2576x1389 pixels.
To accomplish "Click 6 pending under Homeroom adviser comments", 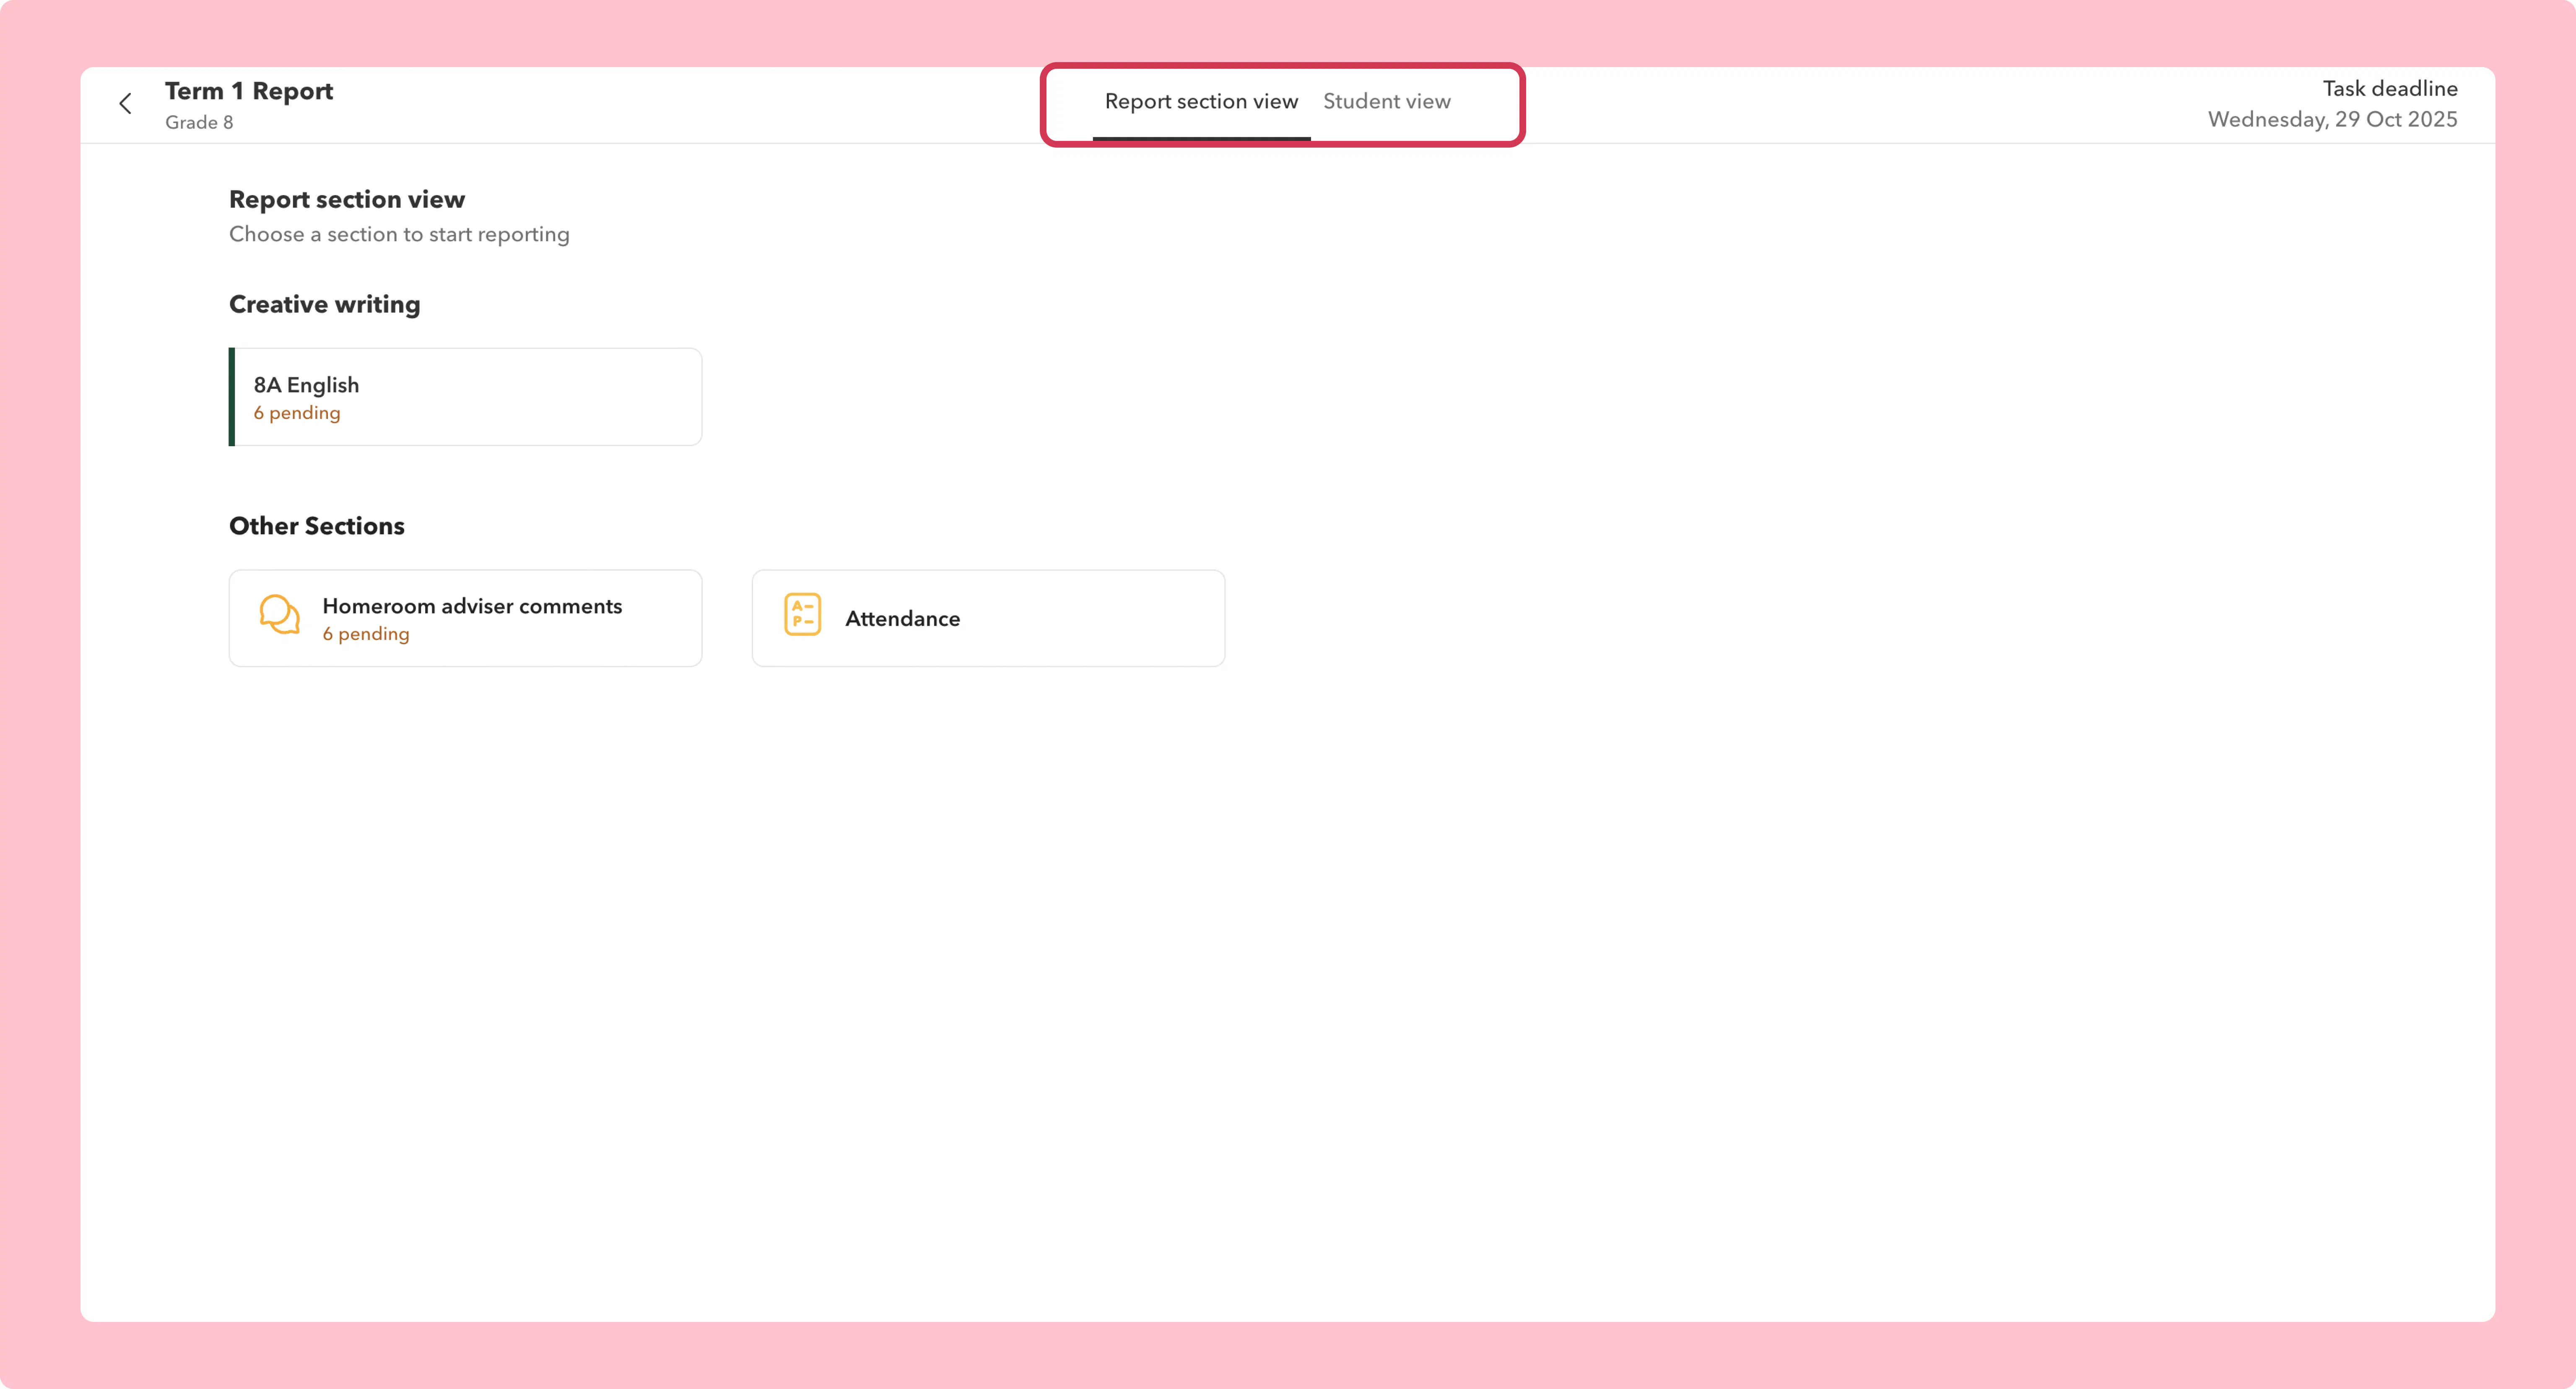I will click(366, 634).
